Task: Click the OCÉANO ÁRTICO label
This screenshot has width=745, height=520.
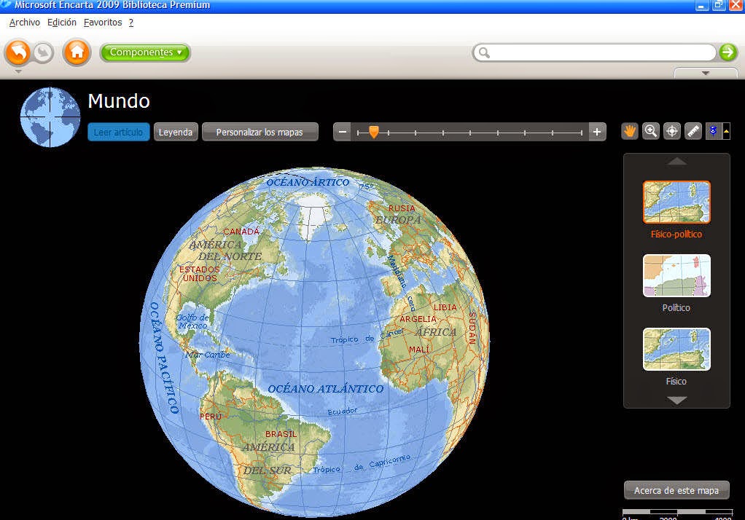Action: (308, 182)
